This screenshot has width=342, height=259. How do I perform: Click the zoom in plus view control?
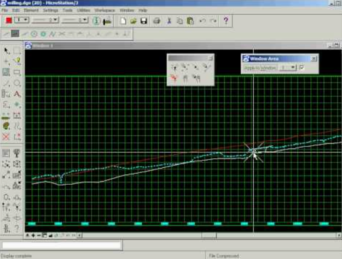[x=33, y=235]
